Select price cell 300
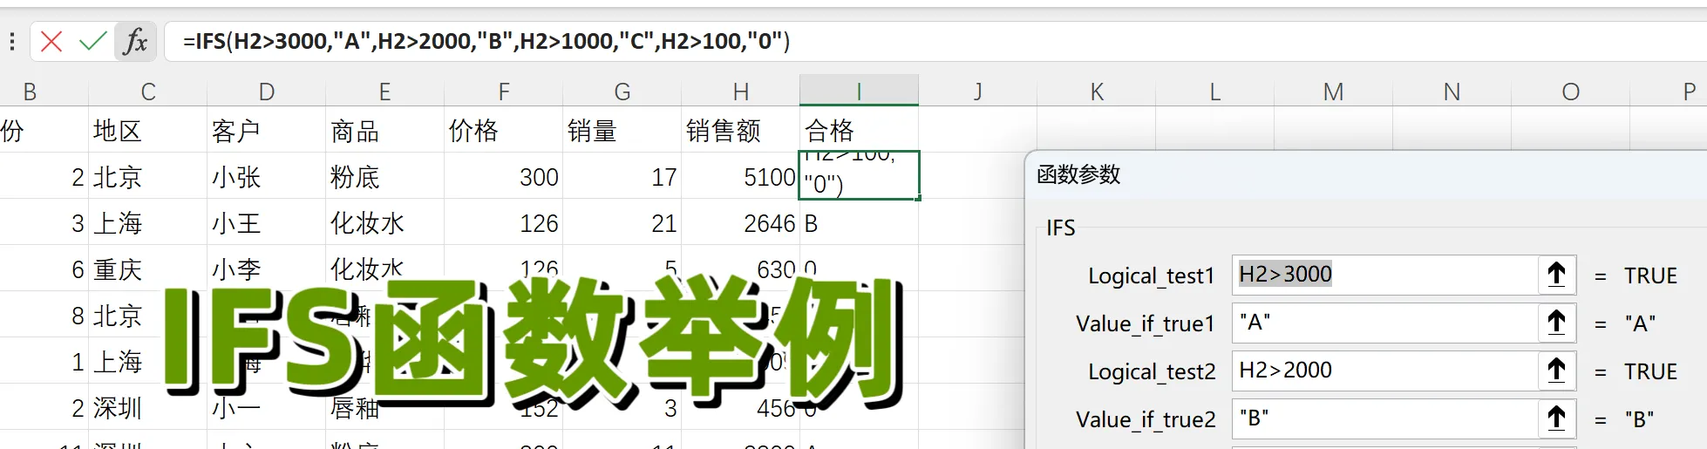This screenshot has width=1707, height=449. pos(504,177)
